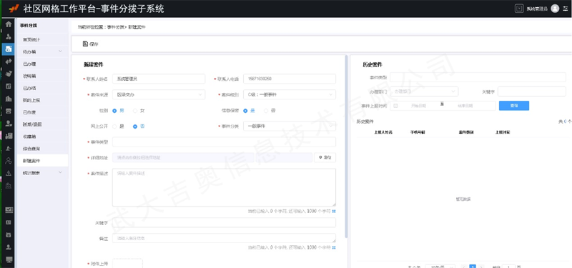Click the 保存 button
Image resolution: width=572 pixels, height=268 pixels.
point(91,44)
